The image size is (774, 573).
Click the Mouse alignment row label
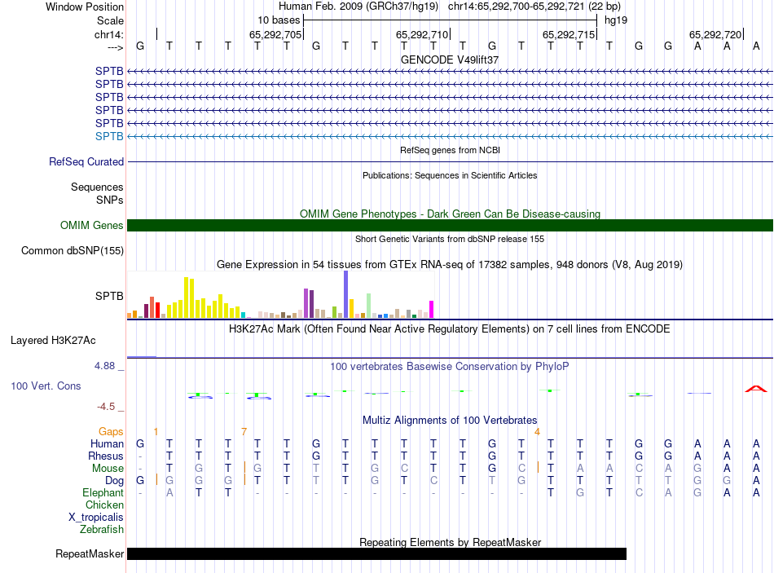(x=108, y=469)
